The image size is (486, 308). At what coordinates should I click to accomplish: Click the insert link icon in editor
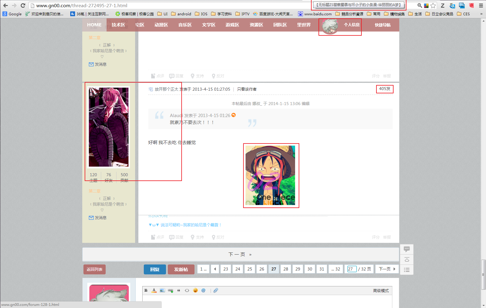coord(171,290)
